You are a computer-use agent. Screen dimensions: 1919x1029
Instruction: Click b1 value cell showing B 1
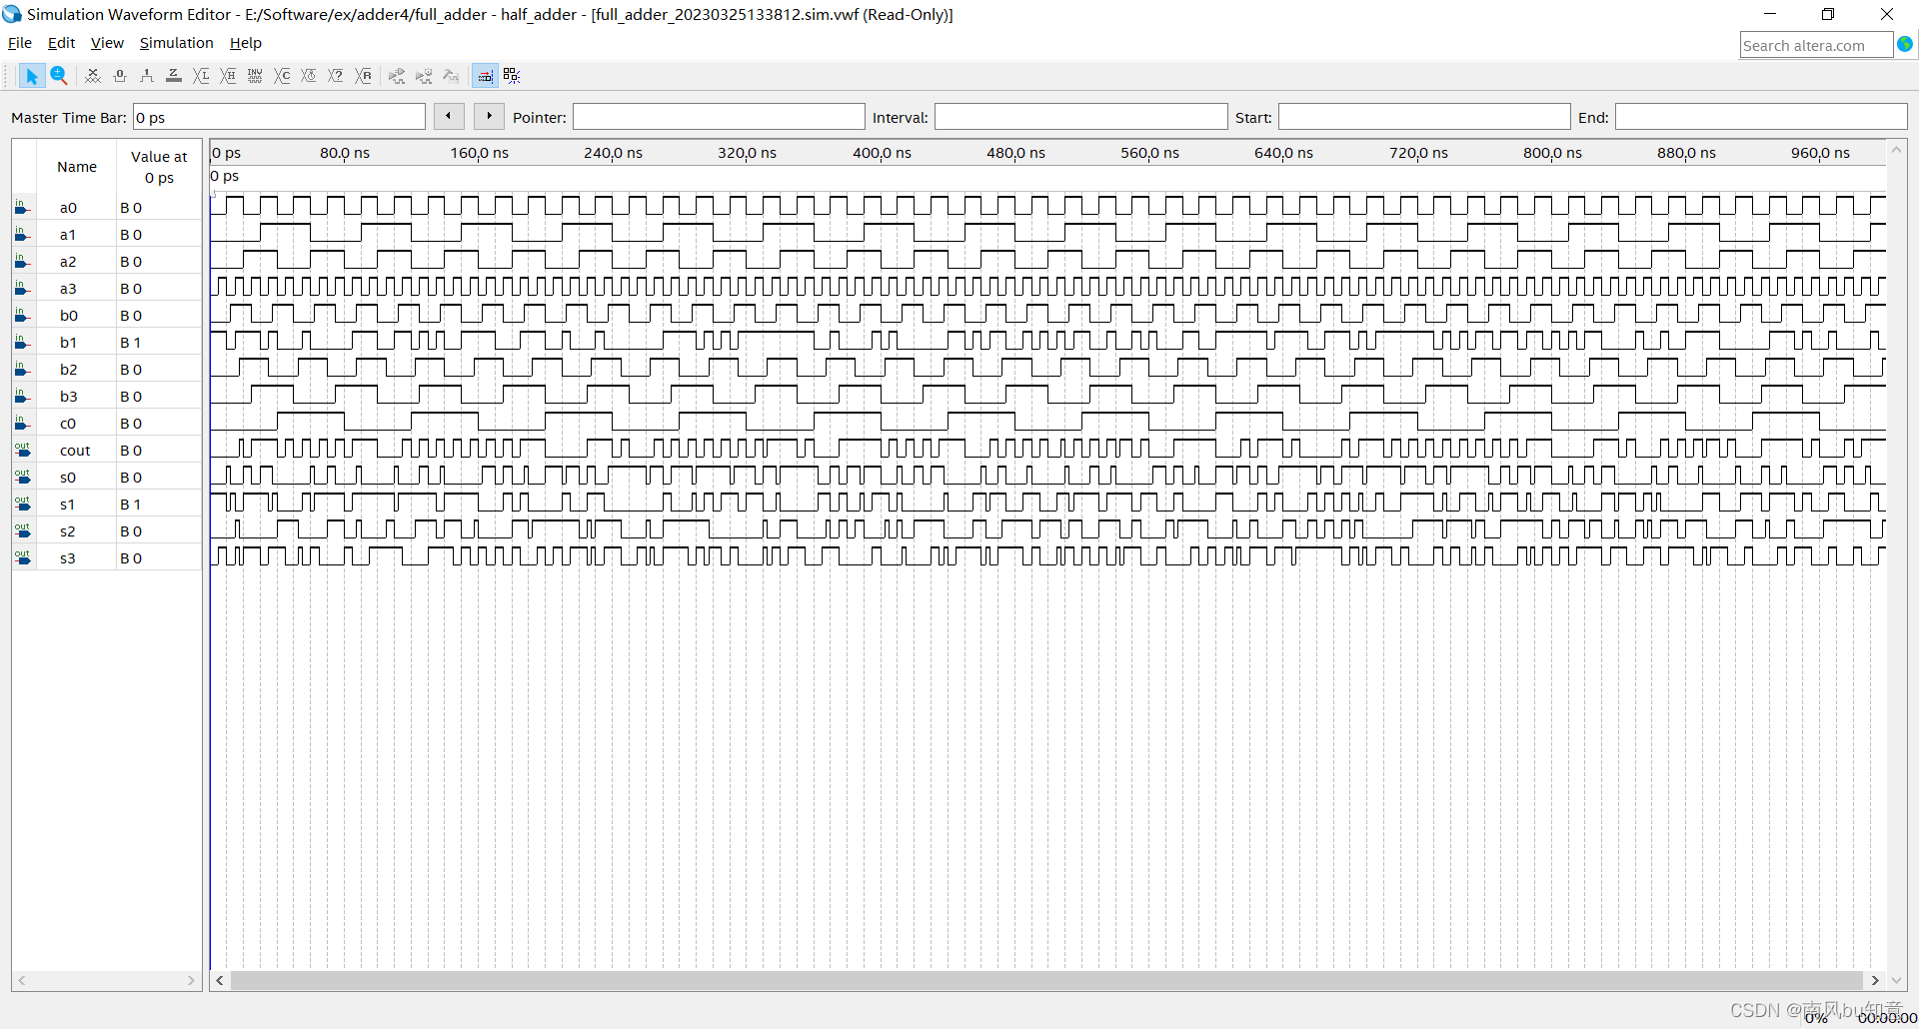(x=159, y=343)
